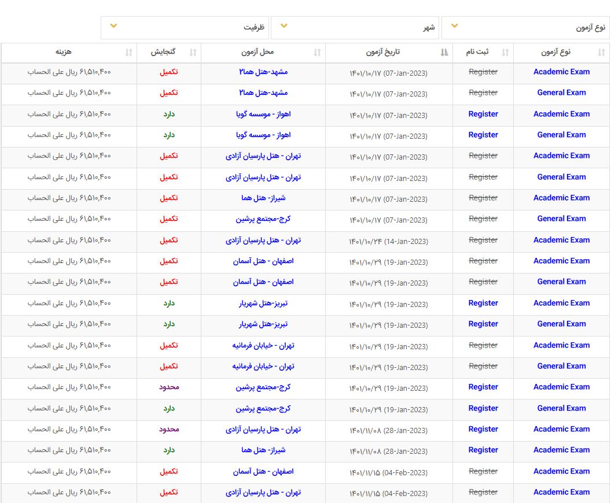
Task: Click sort arrows icon in ثبت نام header
Action: (x=505, y=53)
